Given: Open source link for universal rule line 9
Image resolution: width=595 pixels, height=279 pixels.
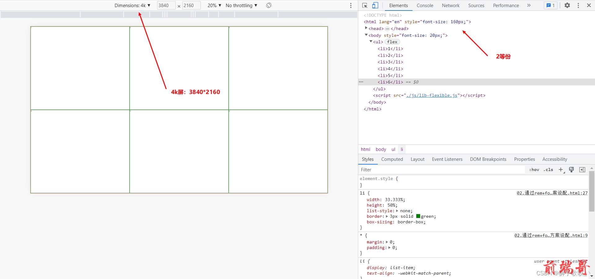Looking at the screenshot, I should coord(551,235).
